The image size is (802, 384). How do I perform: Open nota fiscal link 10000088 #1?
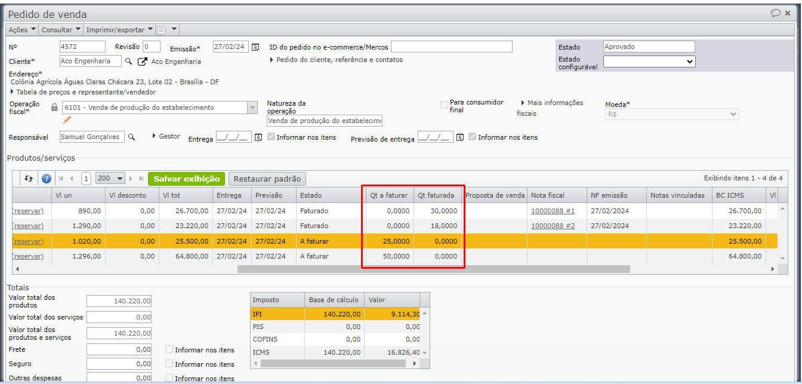[553, 211]
